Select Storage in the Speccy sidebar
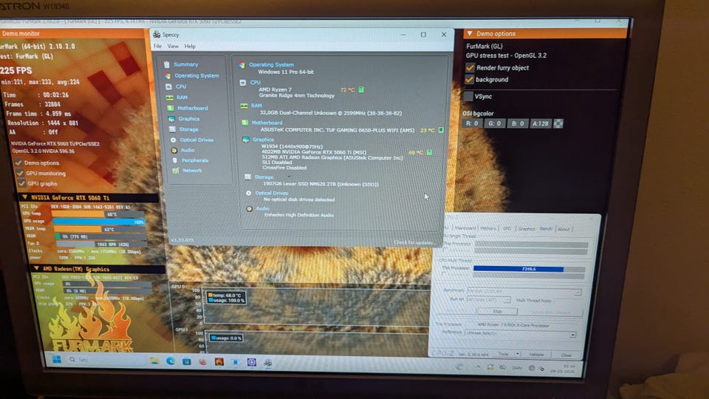709x399 pixels. (188, 129)
